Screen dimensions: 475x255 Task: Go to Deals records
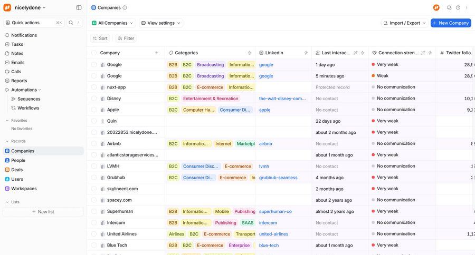tap(43, 170)
